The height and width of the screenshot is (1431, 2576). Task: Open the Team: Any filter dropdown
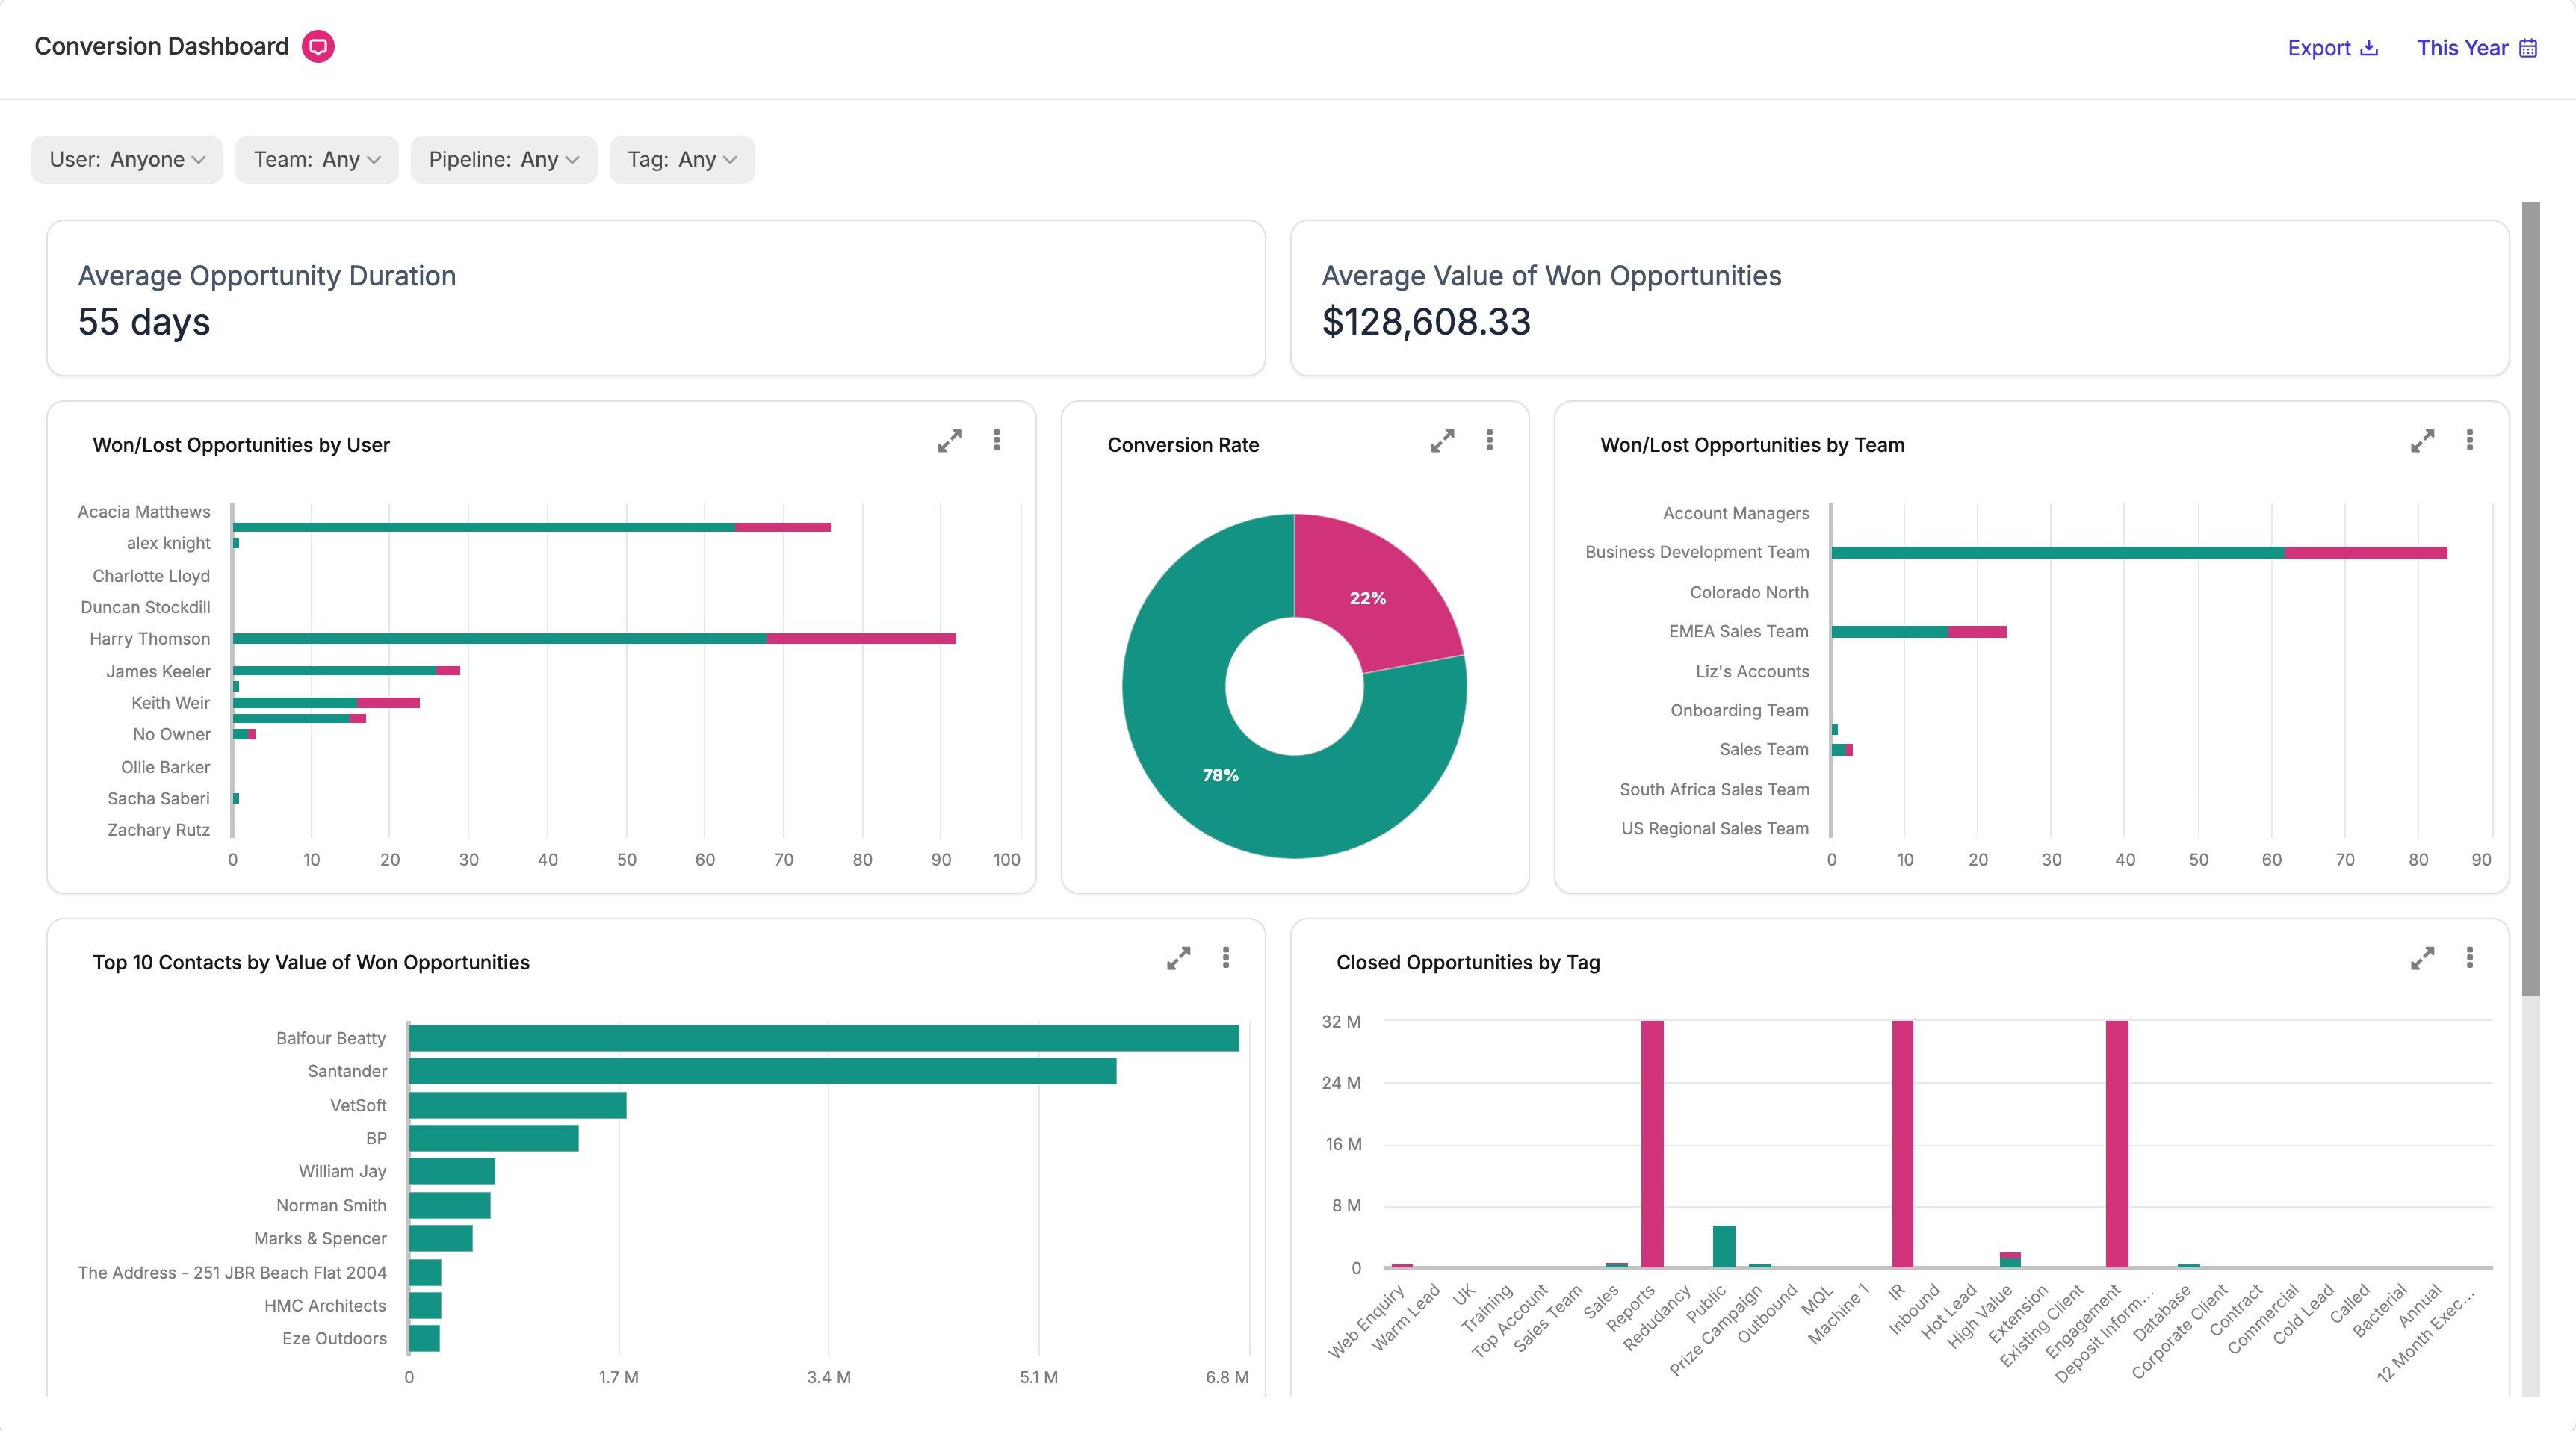coord(316,160)
